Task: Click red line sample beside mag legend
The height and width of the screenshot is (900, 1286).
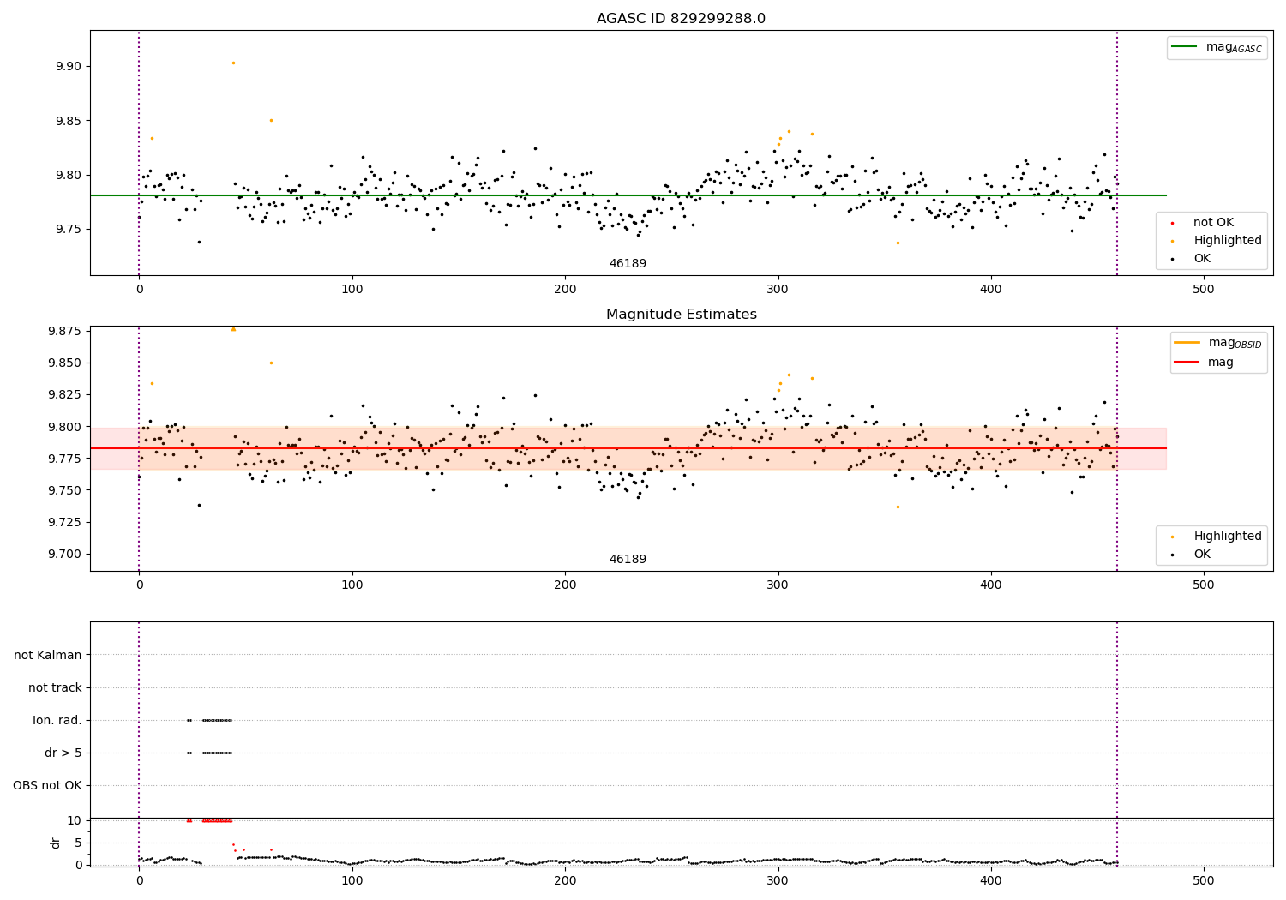Action: click(1188, 363)
